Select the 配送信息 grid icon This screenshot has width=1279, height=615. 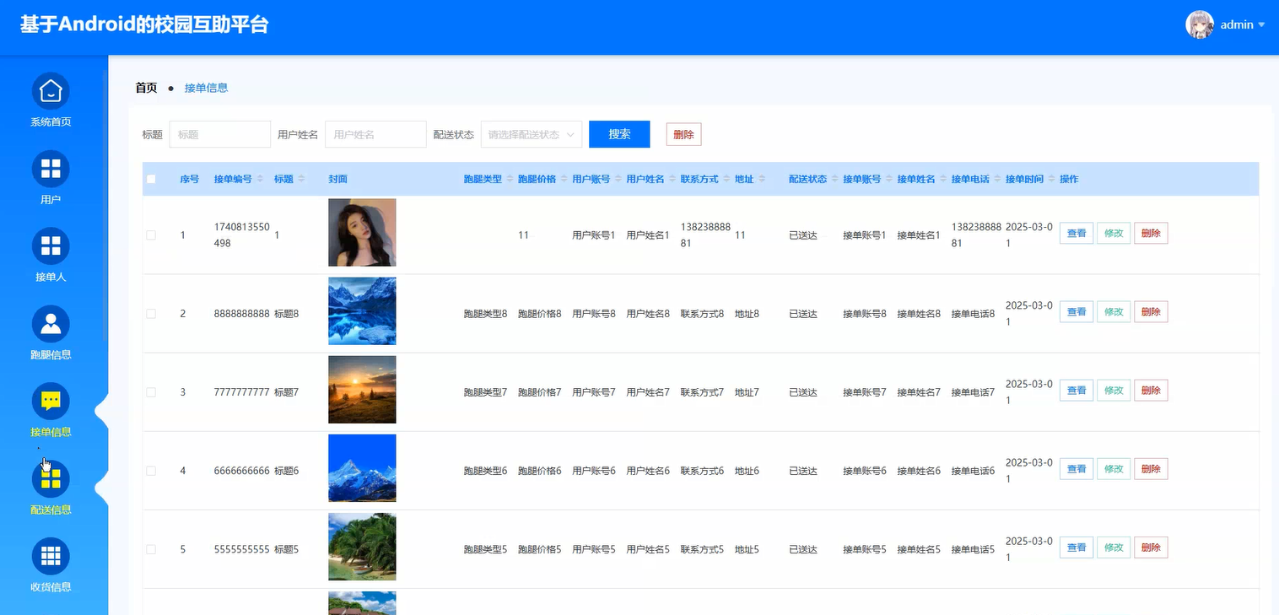(51, 477)
